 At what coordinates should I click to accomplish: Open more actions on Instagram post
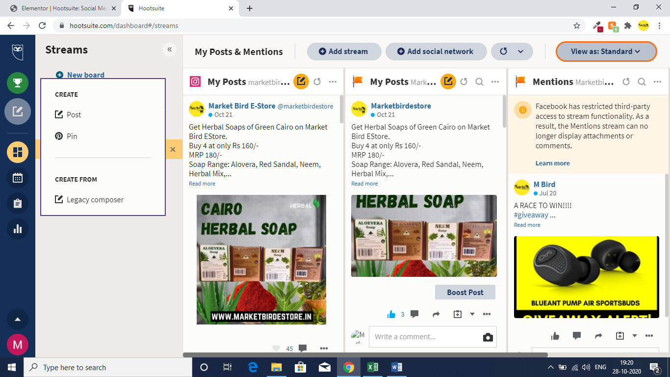[x=324, y=349]
